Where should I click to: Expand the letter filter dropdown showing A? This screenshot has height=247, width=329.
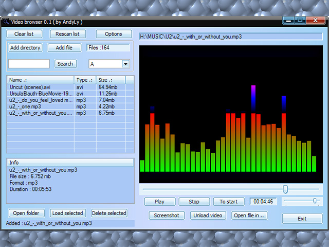click(x=125, y=64)
